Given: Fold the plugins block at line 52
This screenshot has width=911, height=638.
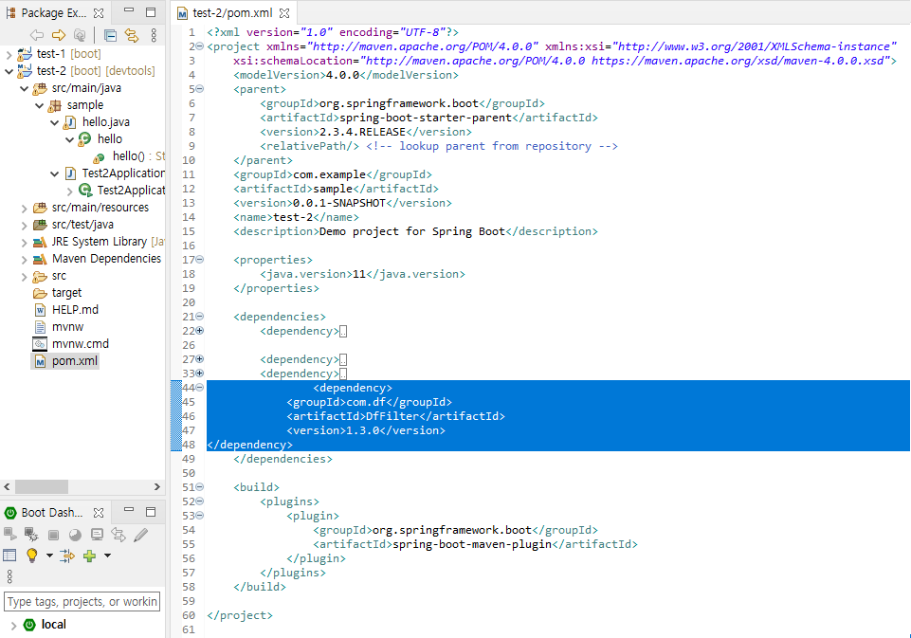Looking at the screenshot, I should click(199, 501).
